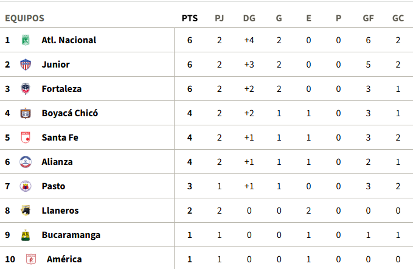This screenshot has height=269, width=413.
Task: Sort standings by DG column header
Action: [x=249, y=18]
